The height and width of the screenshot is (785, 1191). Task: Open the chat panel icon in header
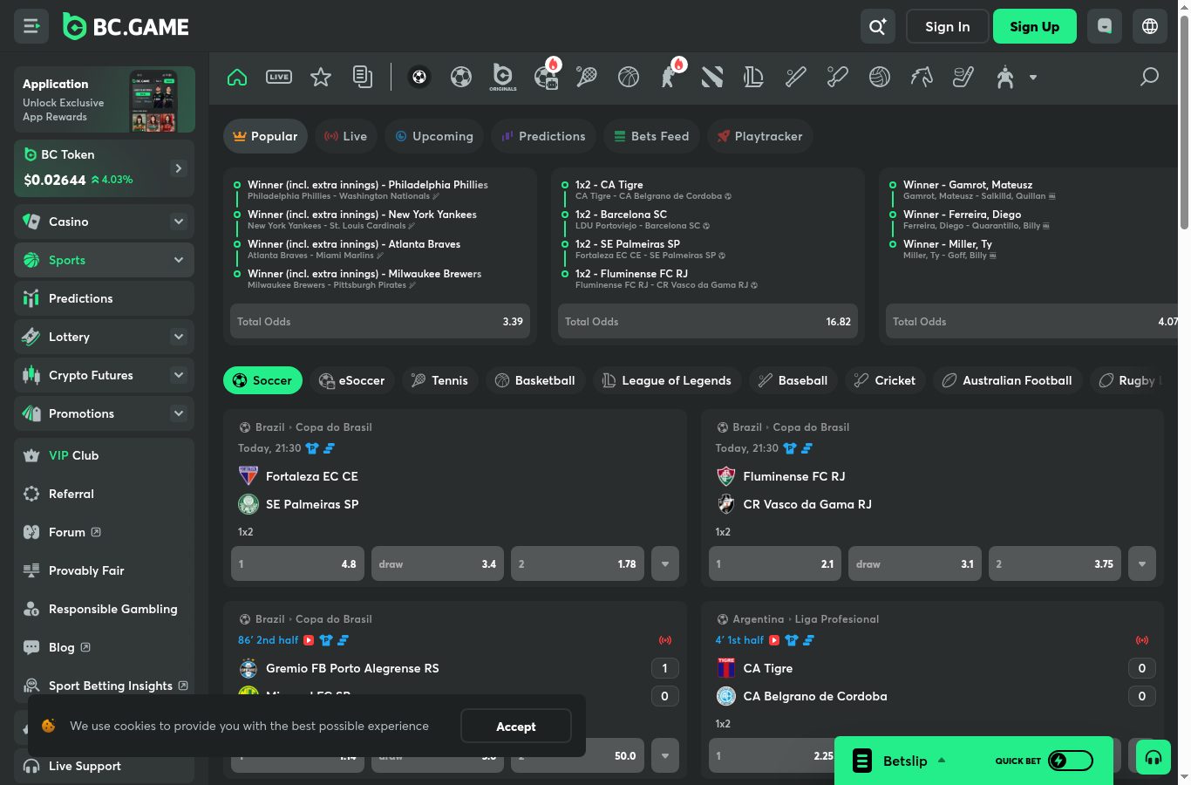click(1105, 26)
